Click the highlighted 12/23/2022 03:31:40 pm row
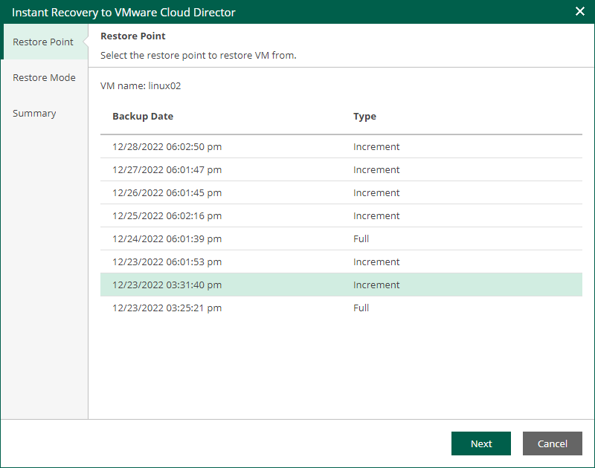This screenshot has height=468, width=595. click(x=167, y=285)
